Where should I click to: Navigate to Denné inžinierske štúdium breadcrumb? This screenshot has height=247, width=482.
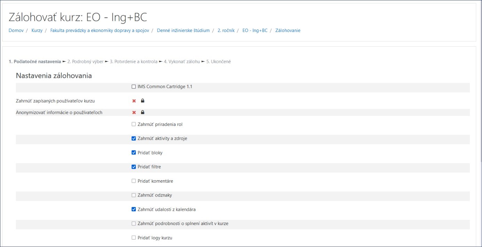tap(183, 31)
